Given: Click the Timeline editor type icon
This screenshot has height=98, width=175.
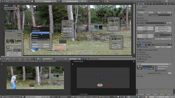Looking at the screenshot, I should [x=139, y=97].
